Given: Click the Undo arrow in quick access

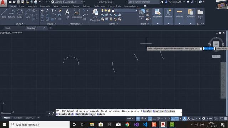Looking at the screenshot, I should 40,2.
